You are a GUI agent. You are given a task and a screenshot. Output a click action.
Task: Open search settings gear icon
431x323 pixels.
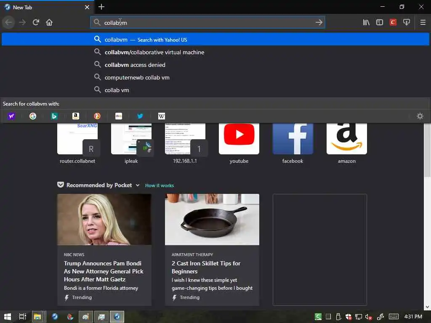420,116
